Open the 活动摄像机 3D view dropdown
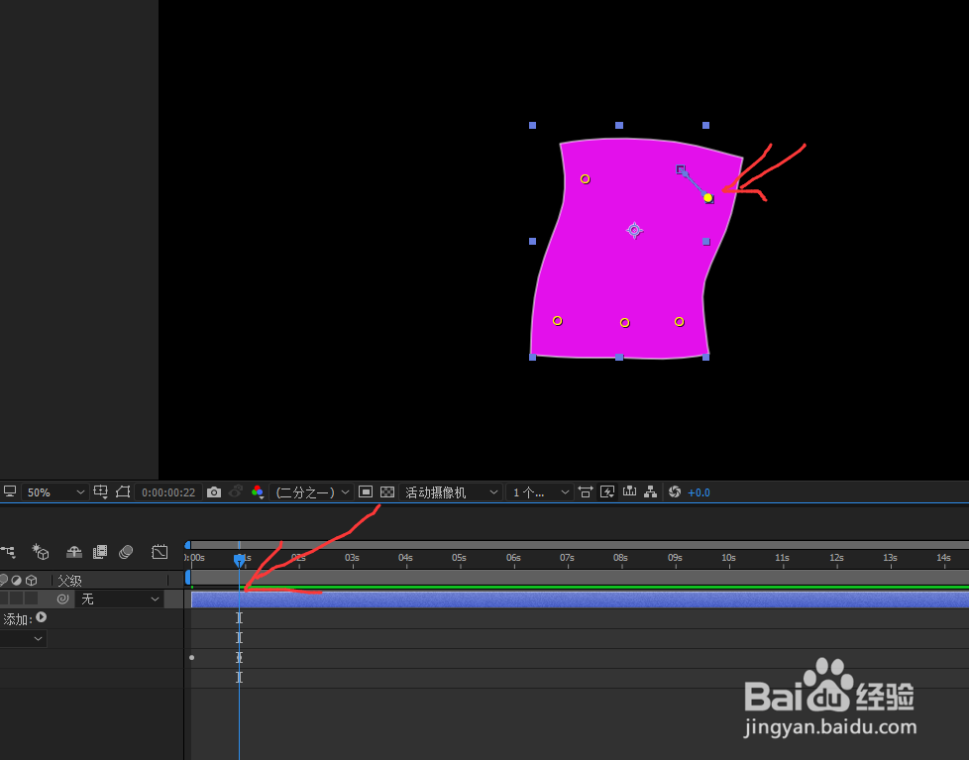The height and width of the screenshot is (760, 969). tap(451, 492)
